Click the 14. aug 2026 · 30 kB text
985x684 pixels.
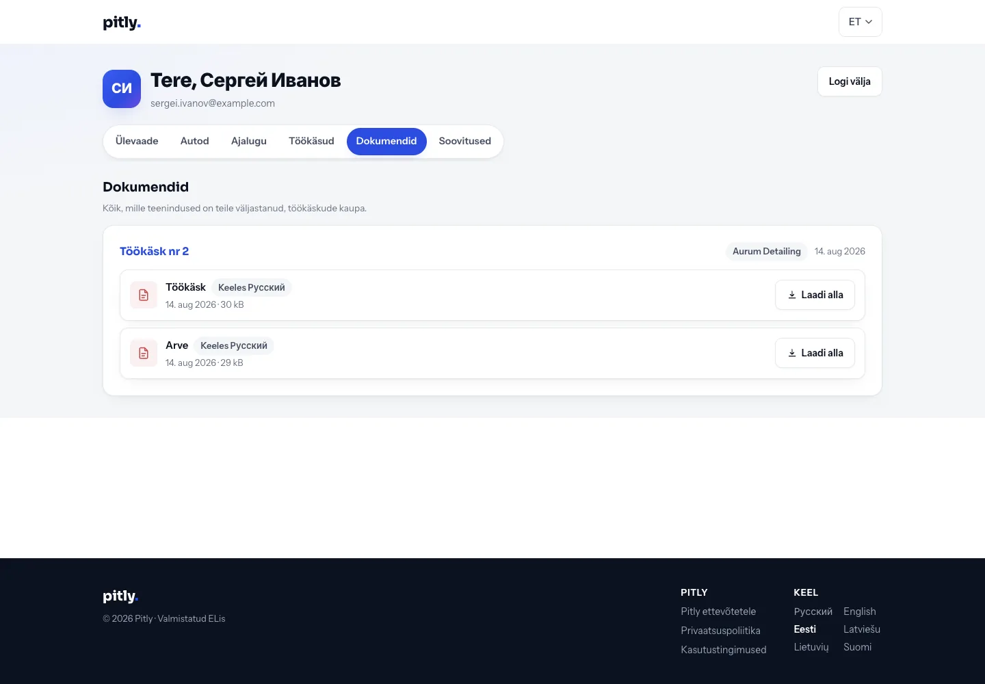pos(205,304)
